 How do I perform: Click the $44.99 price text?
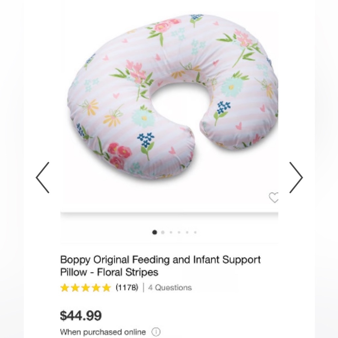click(x=81, y=315)
